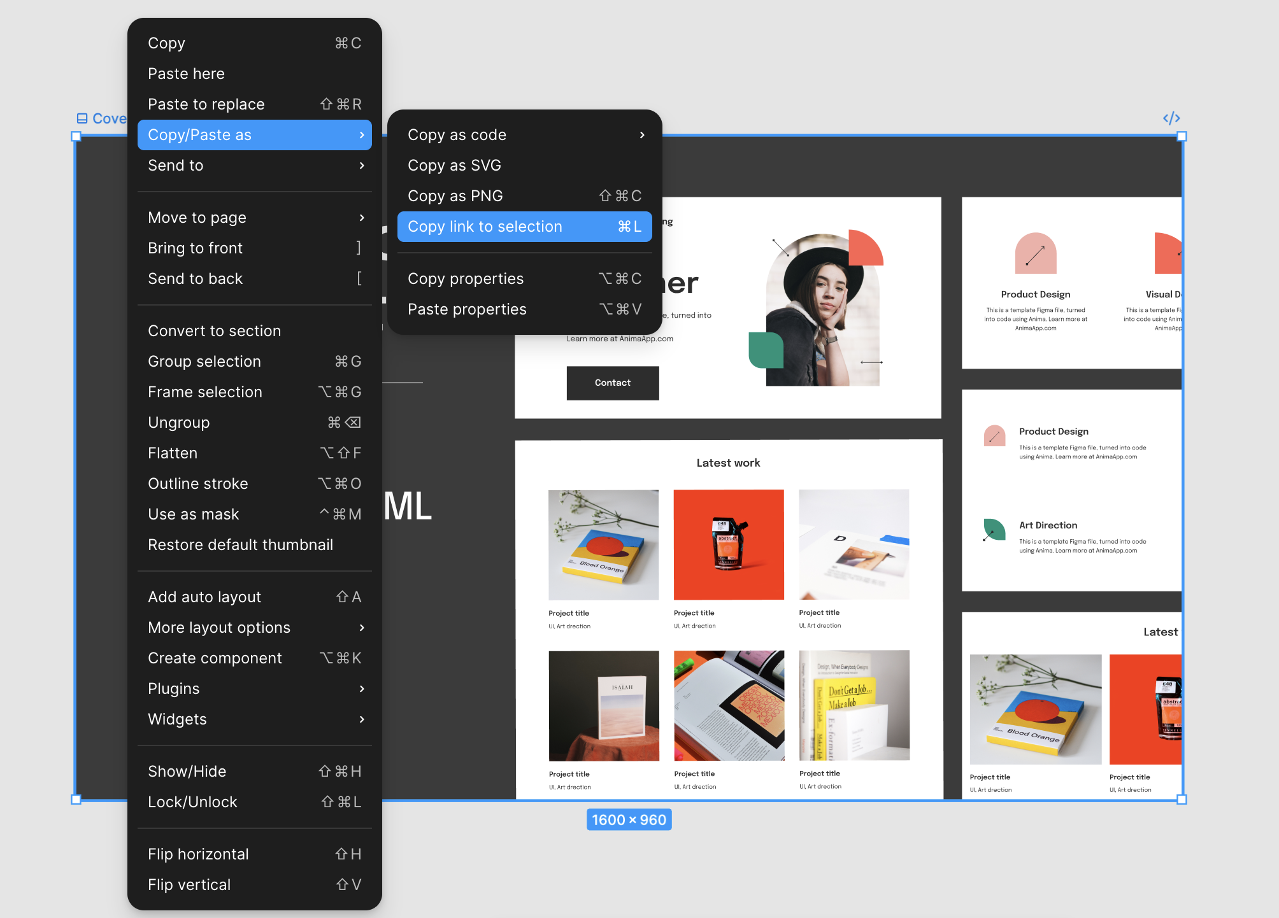
Task: Click the Contact button in the design
Action: tap(612, 383)
